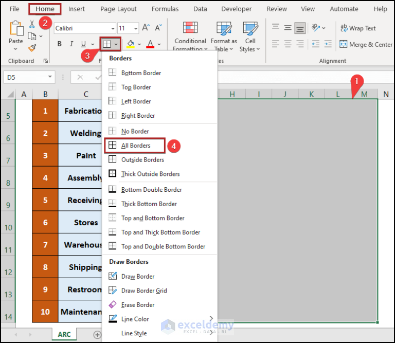Choose Bottom Border from menu
The image size is (395, 343).
[x=160, y=73]
